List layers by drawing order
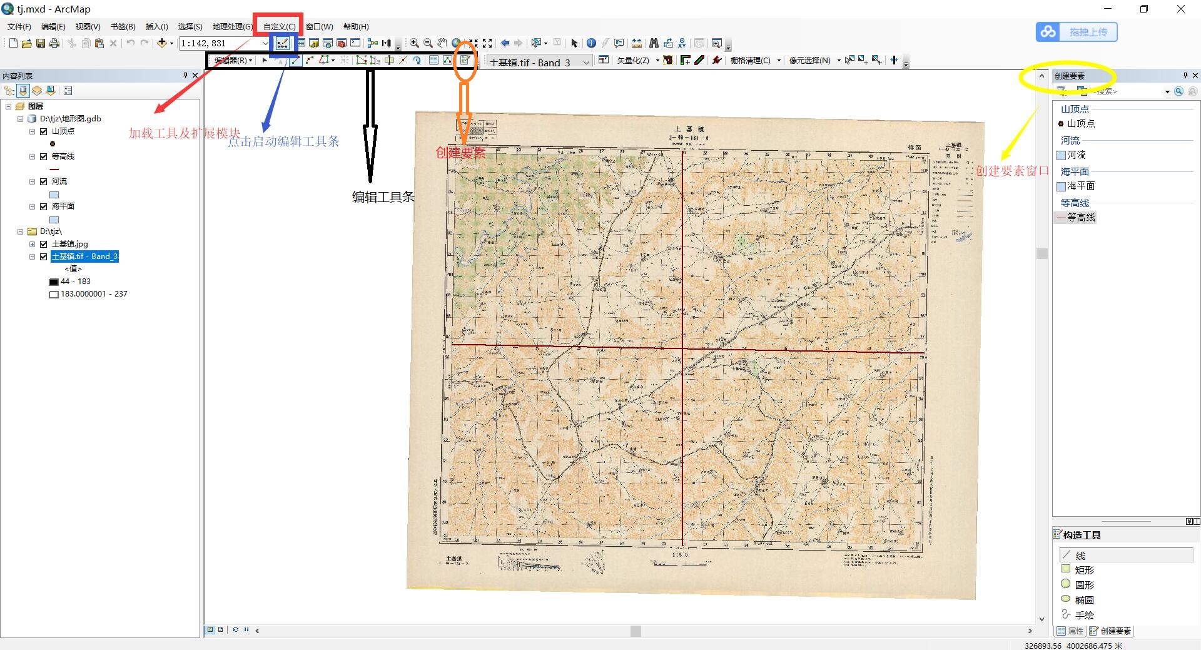The height and width of the screenshot is (650, 1201). click(9, 91)
